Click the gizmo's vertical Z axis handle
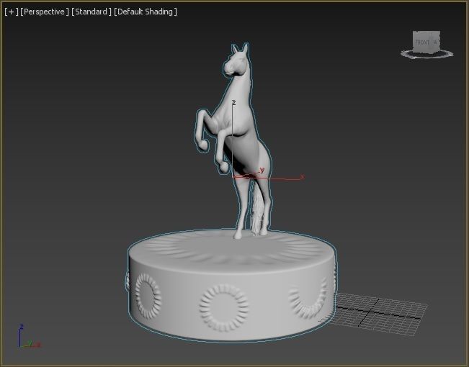The width and height of the screenshot is (469, 367). (x=233, y=137)
